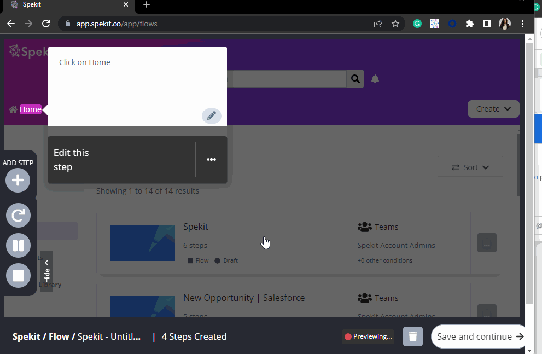Click the Spekit flow row action button

coord(487,243)
